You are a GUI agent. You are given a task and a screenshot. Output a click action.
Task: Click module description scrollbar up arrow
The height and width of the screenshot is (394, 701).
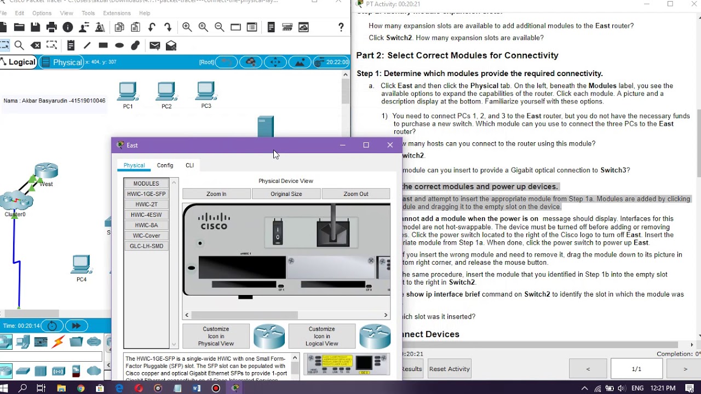(295, 358)
